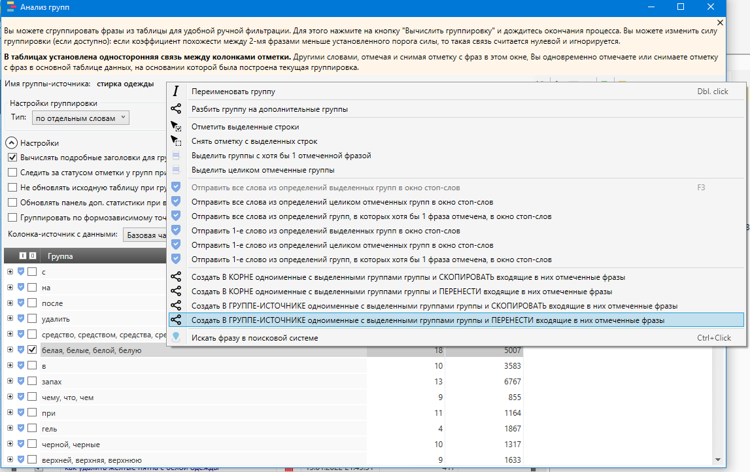Click blue shield icon in row 'запах'
This screenshot has width=750, height=472.
(21, 381)
